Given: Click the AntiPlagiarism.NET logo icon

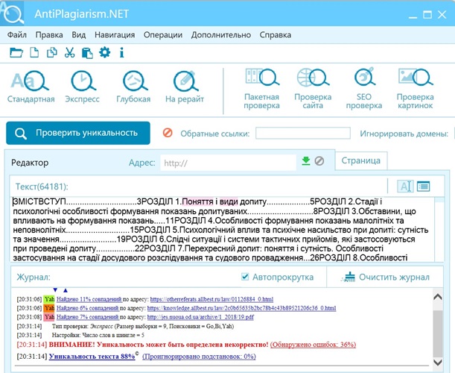Looking at the screenshot, I should (12, 13).
